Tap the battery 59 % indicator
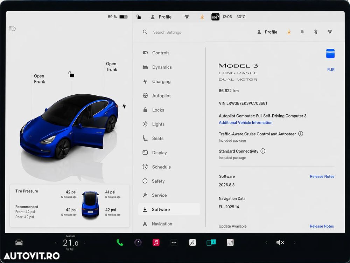This screenshot has height=263, width=350. coord(118,17)
